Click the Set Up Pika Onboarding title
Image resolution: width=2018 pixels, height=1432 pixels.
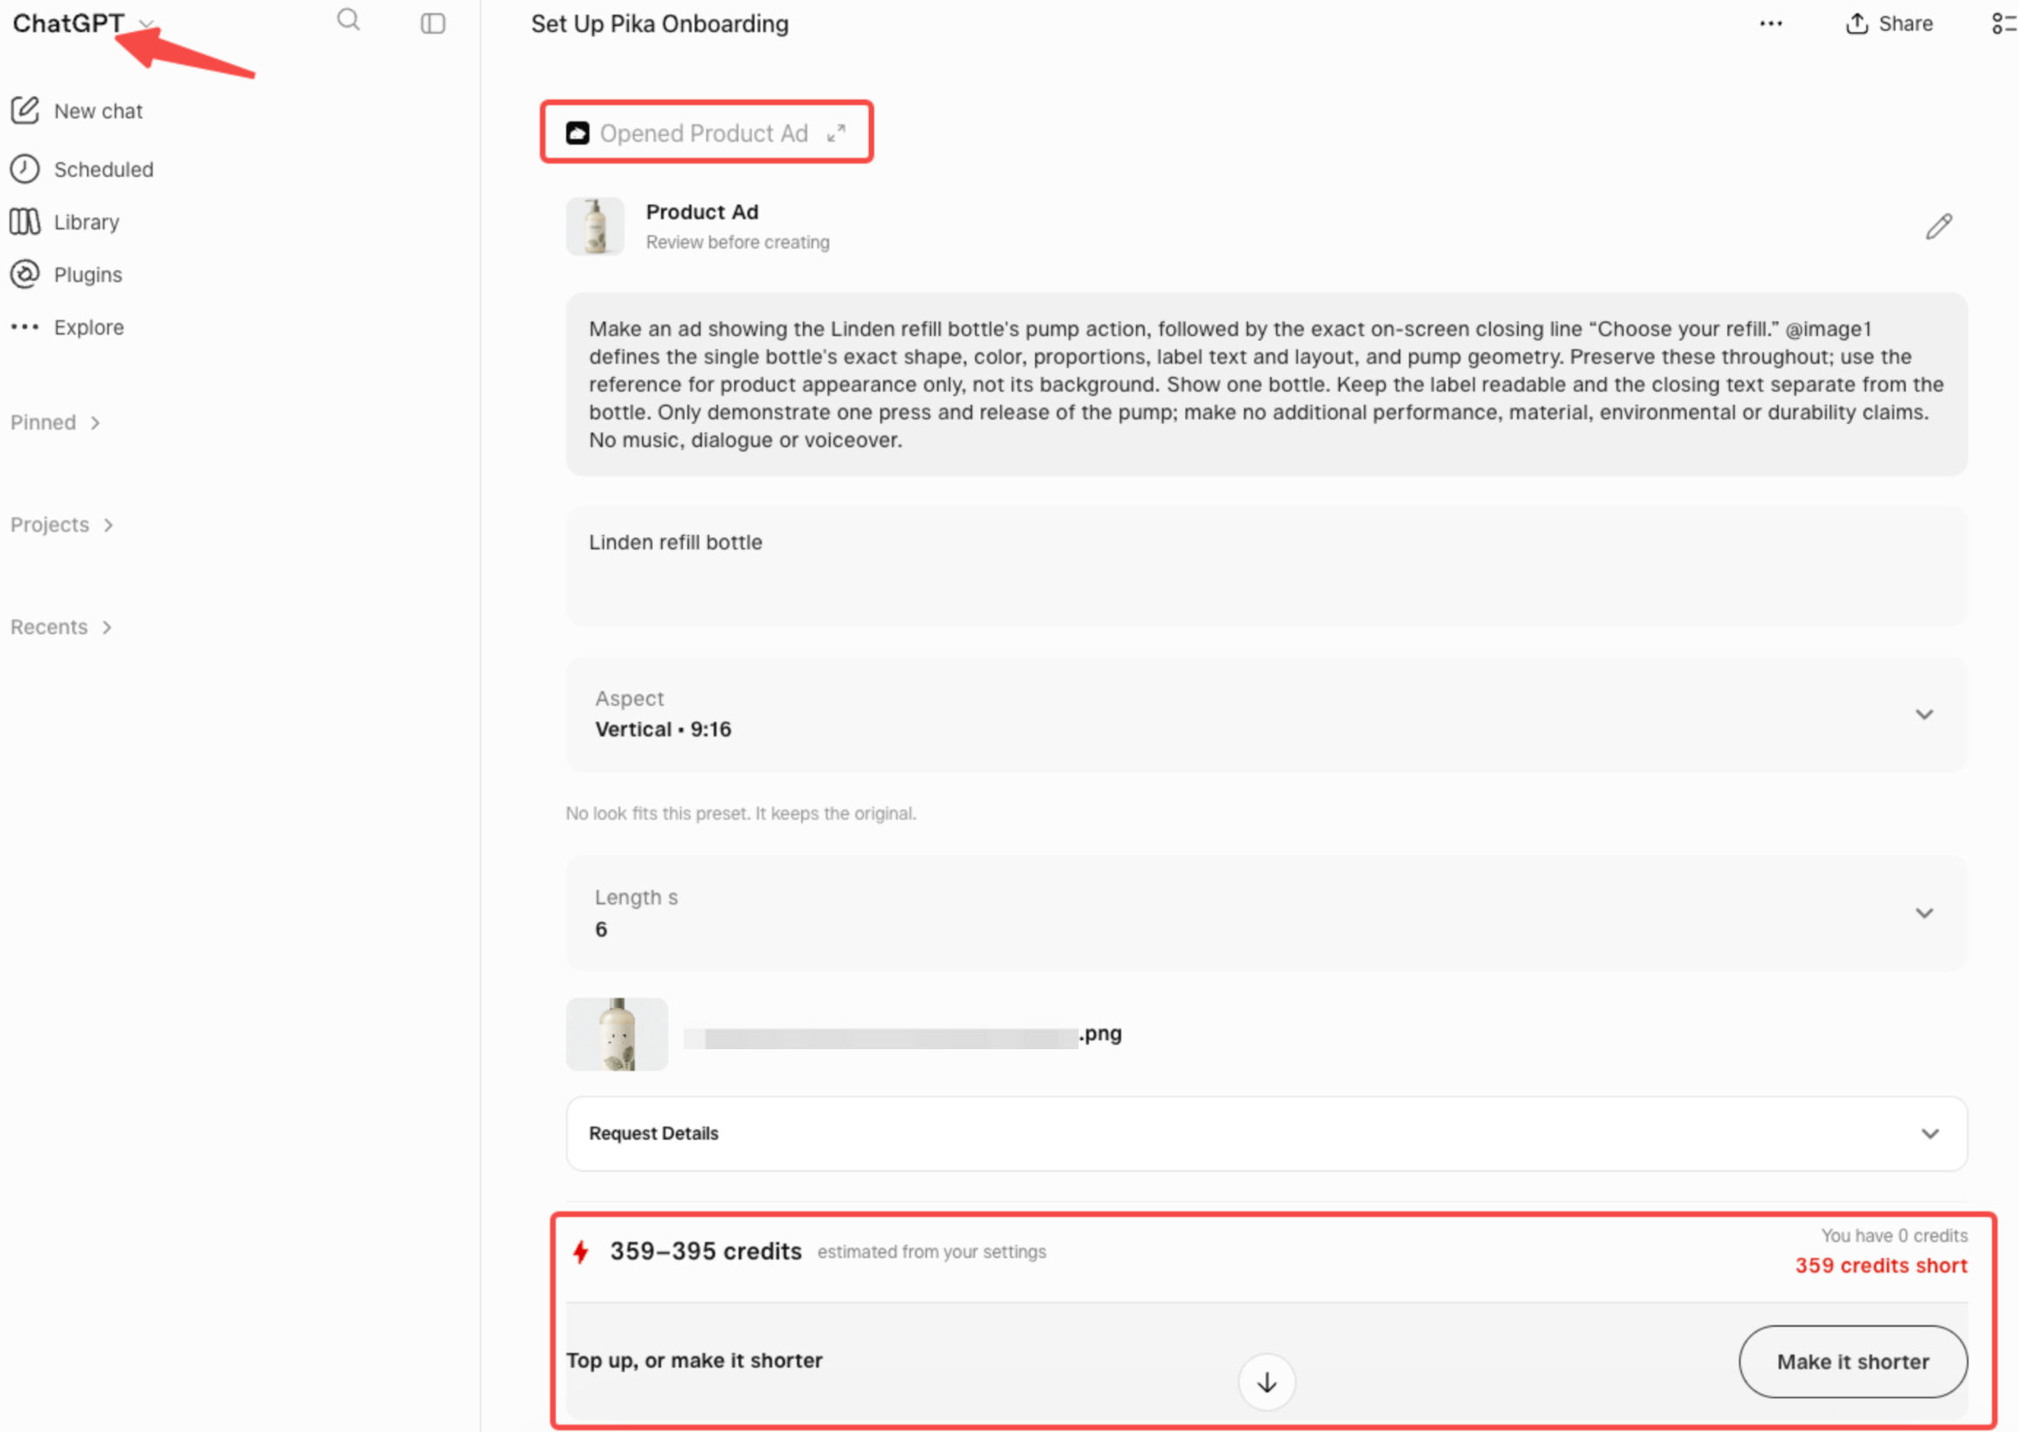659,23
